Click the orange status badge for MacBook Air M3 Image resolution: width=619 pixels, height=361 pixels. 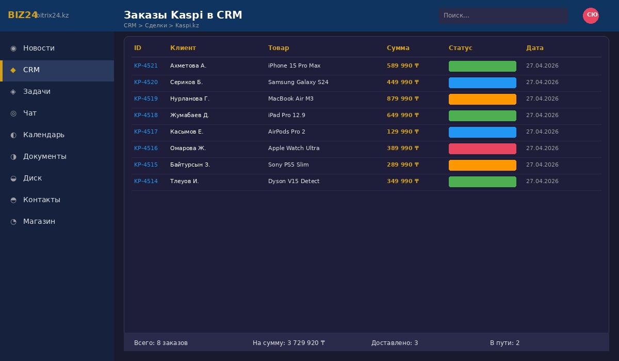(482, 99)
